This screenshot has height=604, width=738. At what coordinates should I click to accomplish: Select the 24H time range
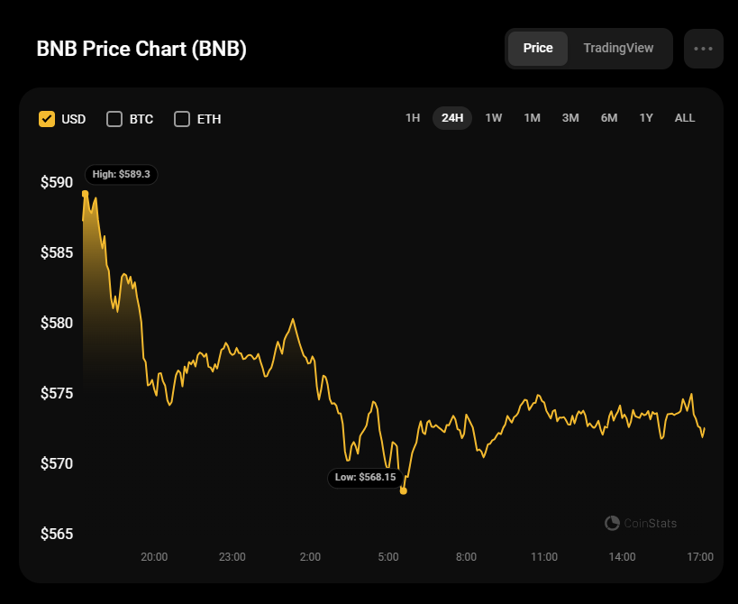[x=451, y=118]
